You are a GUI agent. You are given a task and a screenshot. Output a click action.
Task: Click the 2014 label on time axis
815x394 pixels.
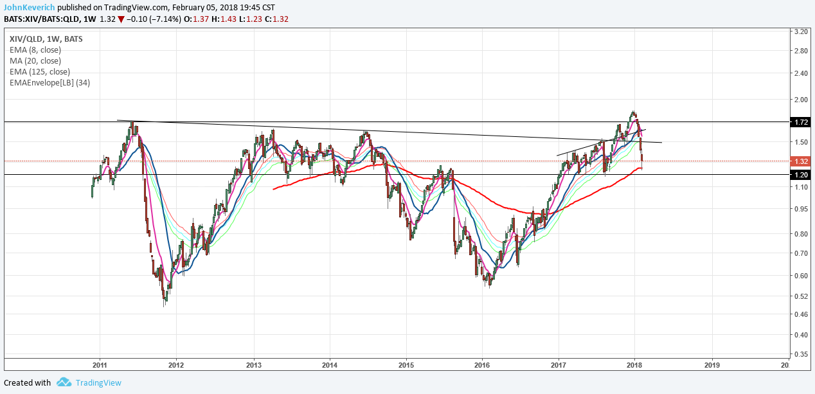(330, 364)
